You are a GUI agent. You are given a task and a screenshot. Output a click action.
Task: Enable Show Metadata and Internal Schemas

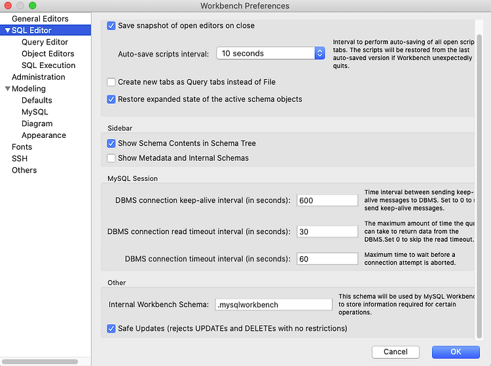tap(111, 158)
